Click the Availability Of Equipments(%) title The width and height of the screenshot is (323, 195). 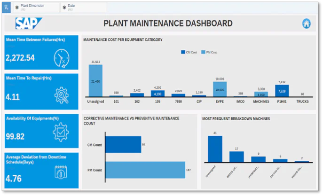32,118
